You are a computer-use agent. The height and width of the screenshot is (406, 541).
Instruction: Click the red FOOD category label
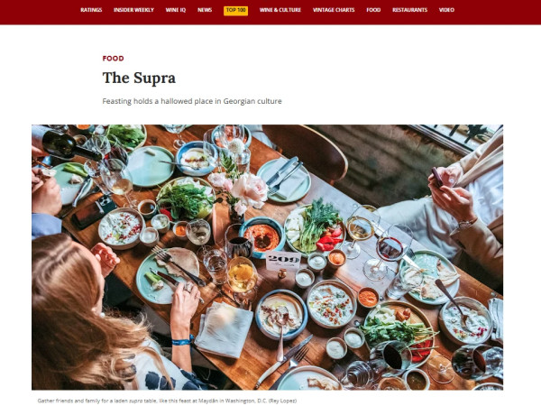click(x=114, y=59)
